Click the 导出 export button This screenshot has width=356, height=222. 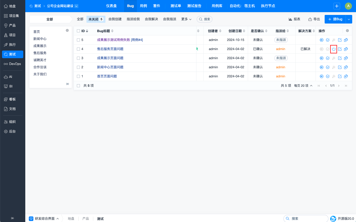coord(314,19)
